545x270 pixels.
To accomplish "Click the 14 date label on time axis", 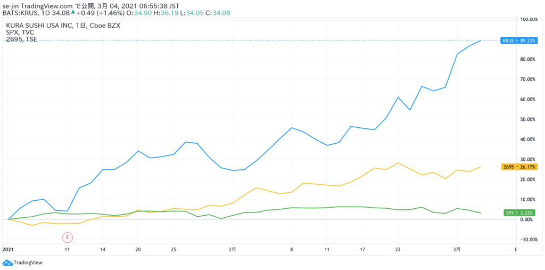I will [x=103, y=249].
